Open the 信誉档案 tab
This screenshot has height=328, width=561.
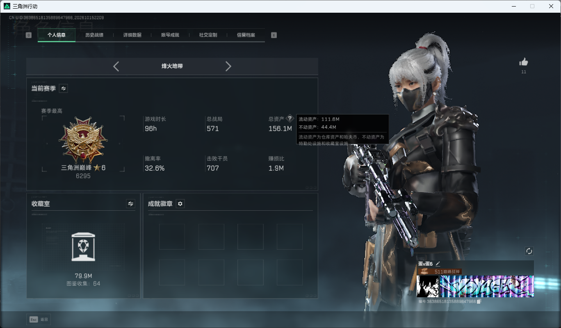pos(246,35)
